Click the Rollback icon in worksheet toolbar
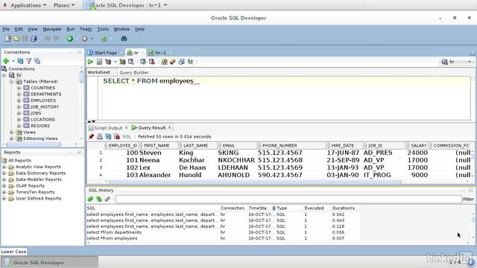Viewport: 477px width, 268px height. 152,62
